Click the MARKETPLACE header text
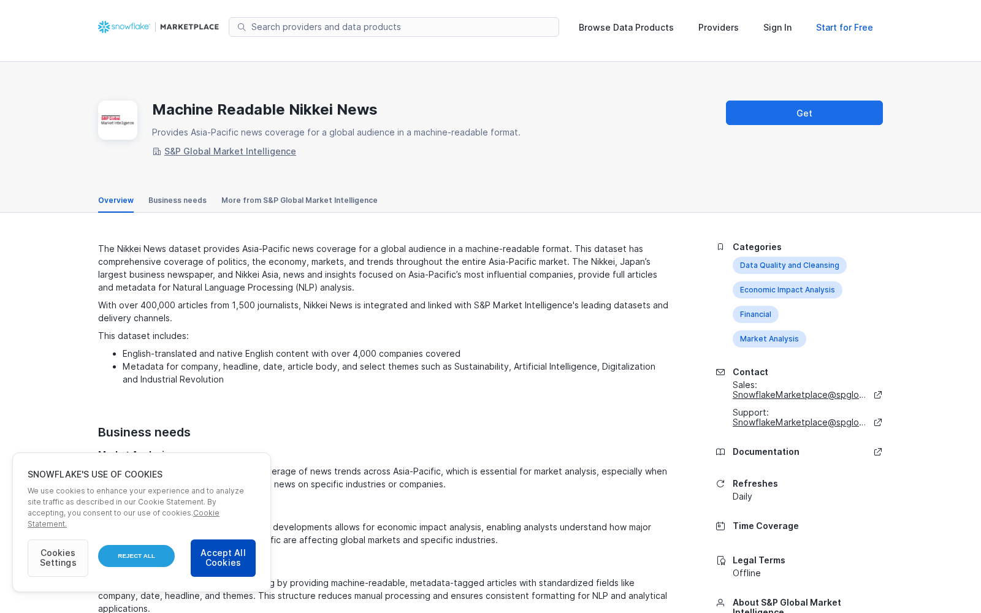 (189, 27)
